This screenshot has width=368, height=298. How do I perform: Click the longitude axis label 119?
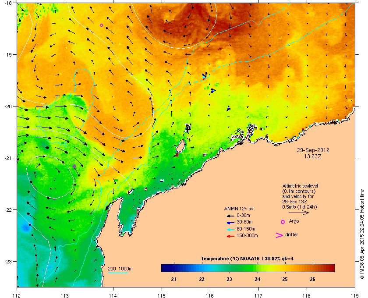tap(355, 295)
